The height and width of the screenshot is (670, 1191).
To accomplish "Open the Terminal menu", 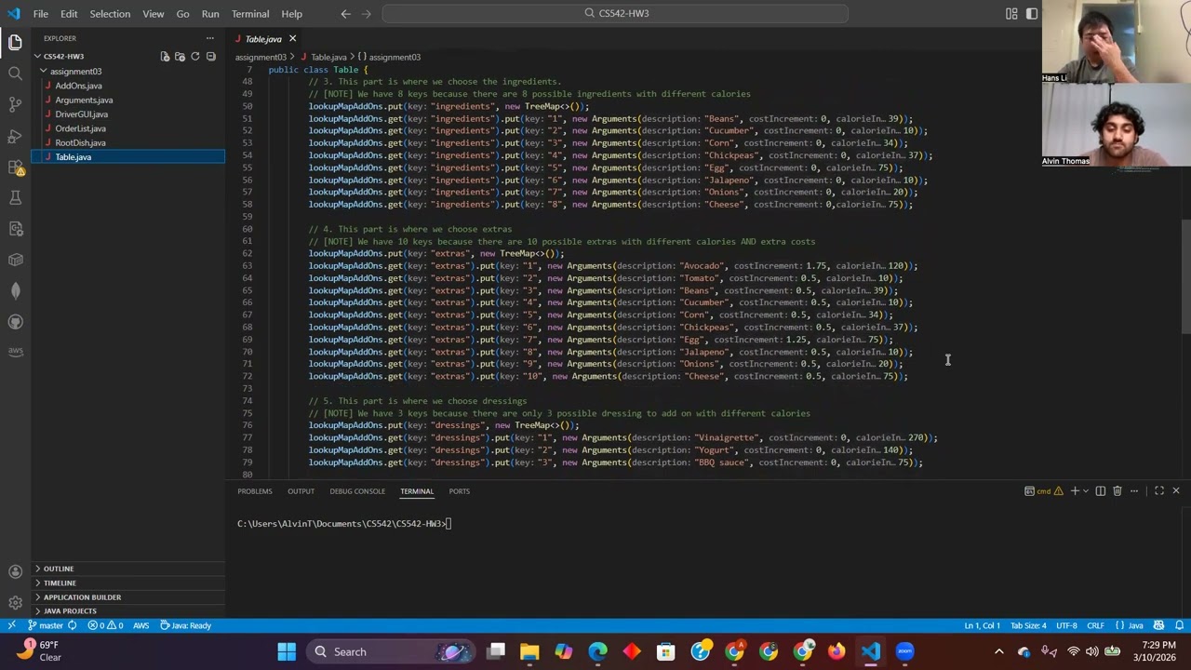I will 249,14.
